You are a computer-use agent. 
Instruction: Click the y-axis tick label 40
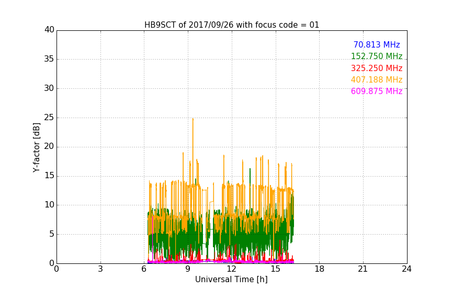[x=49, y=30]
